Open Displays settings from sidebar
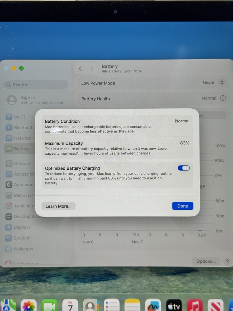233x311 pixels. pyautogui.click(x=18, y=227)
